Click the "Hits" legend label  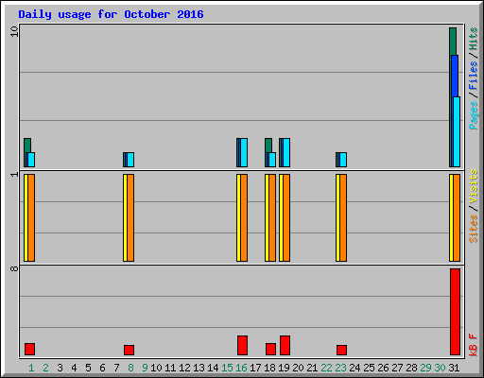pos(473,39)
